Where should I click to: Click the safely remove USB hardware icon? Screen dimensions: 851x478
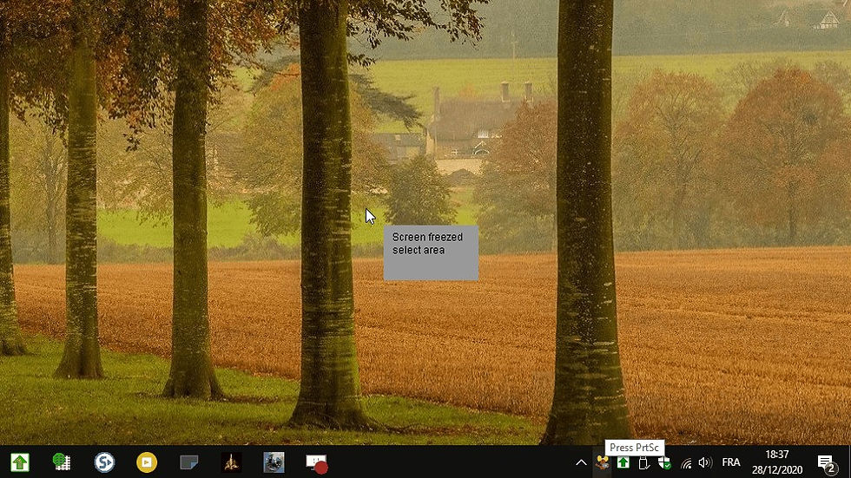pos(643,462)
